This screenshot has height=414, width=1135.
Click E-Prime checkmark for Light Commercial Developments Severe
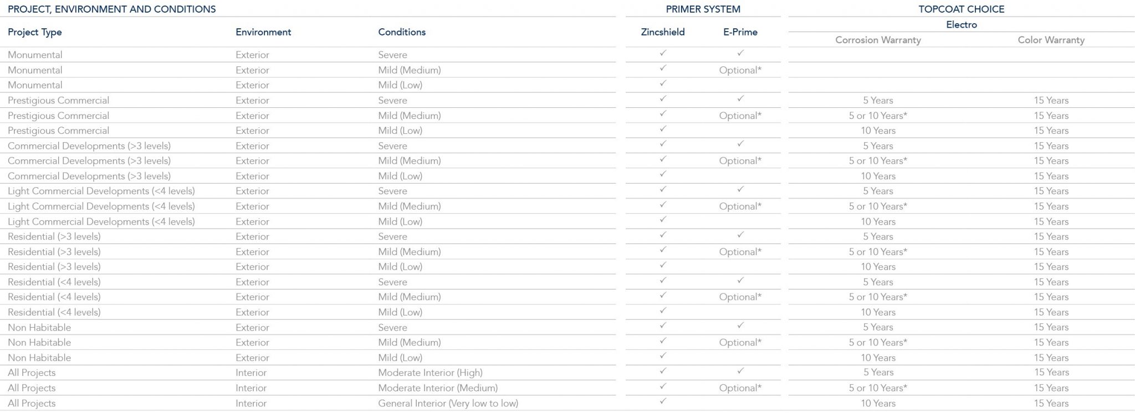pos(740,189)
